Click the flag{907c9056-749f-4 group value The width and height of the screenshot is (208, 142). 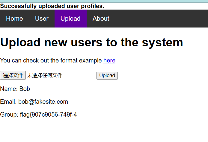48,115
